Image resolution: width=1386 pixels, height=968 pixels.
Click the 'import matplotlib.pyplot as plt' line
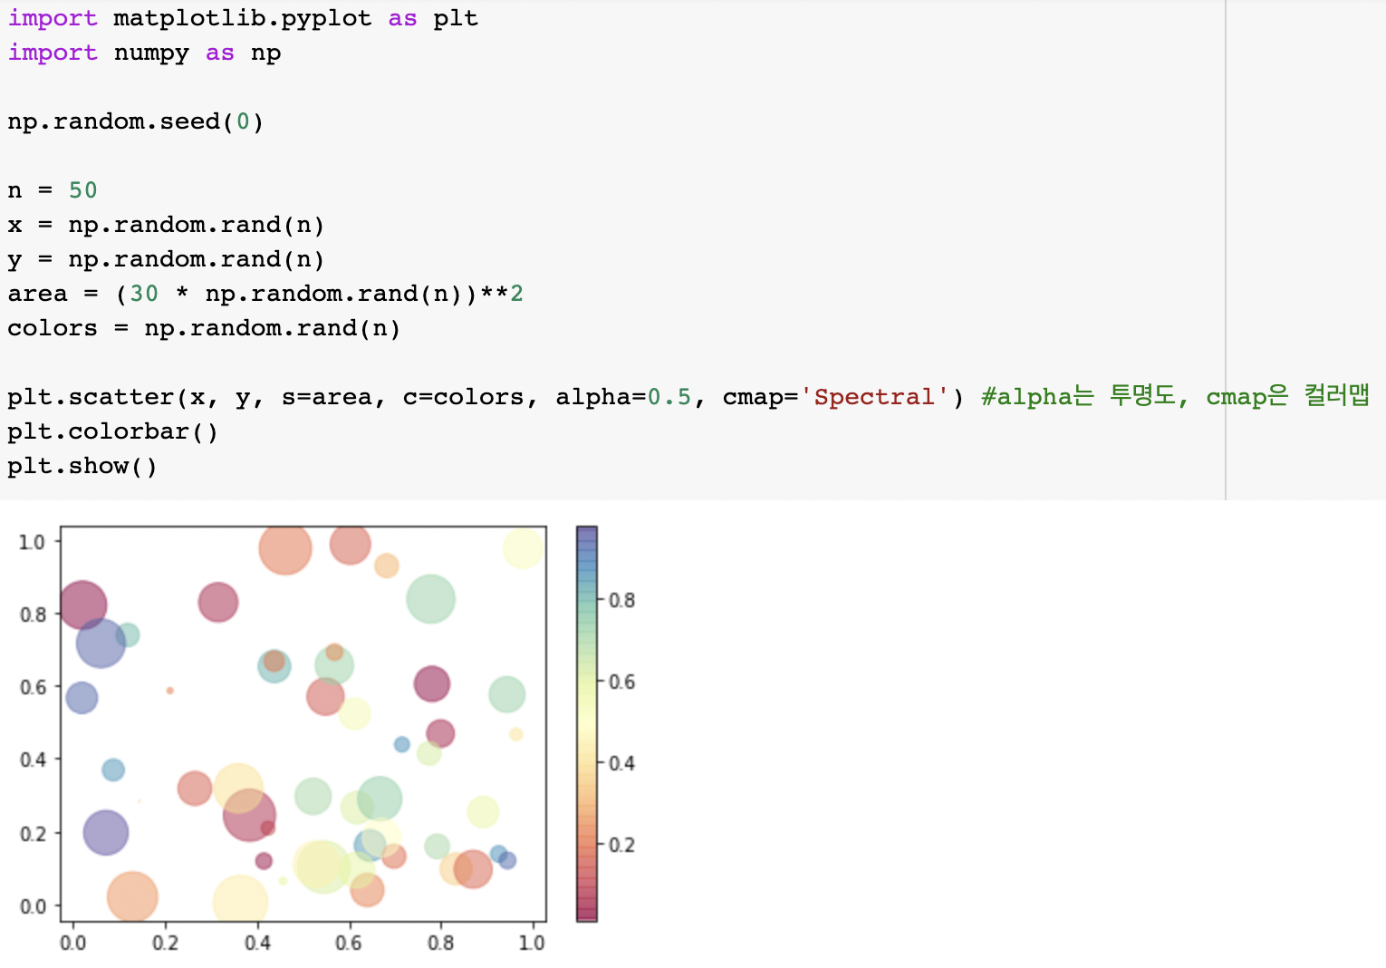[x=243, y=18]
